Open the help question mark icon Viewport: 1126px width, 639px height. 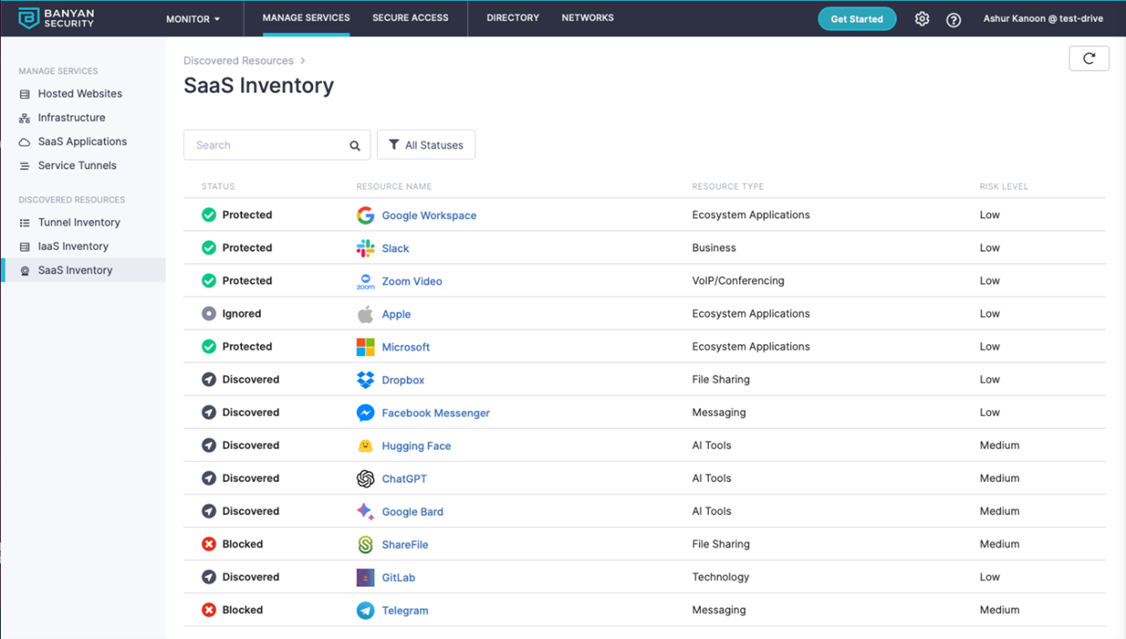click(953, 20)
